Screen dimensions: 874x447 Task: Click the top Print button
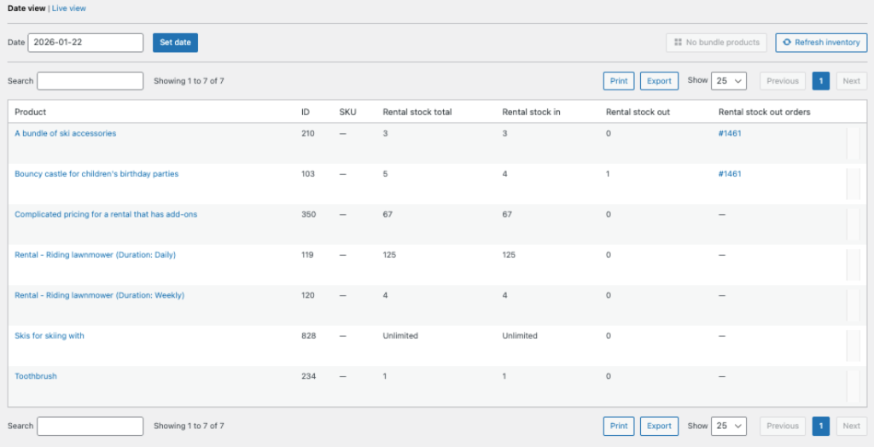[x=619, y=81]
